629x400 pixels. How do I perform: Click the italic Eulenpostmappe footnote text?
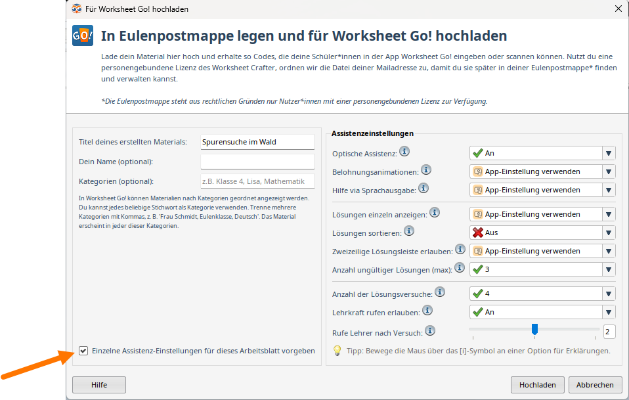tap(294, 102)
